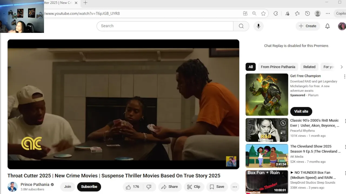The height and width of the screenshot is (194, 346).
Task: Open the Copilot sidebar button
Action: tap(341, 13)
